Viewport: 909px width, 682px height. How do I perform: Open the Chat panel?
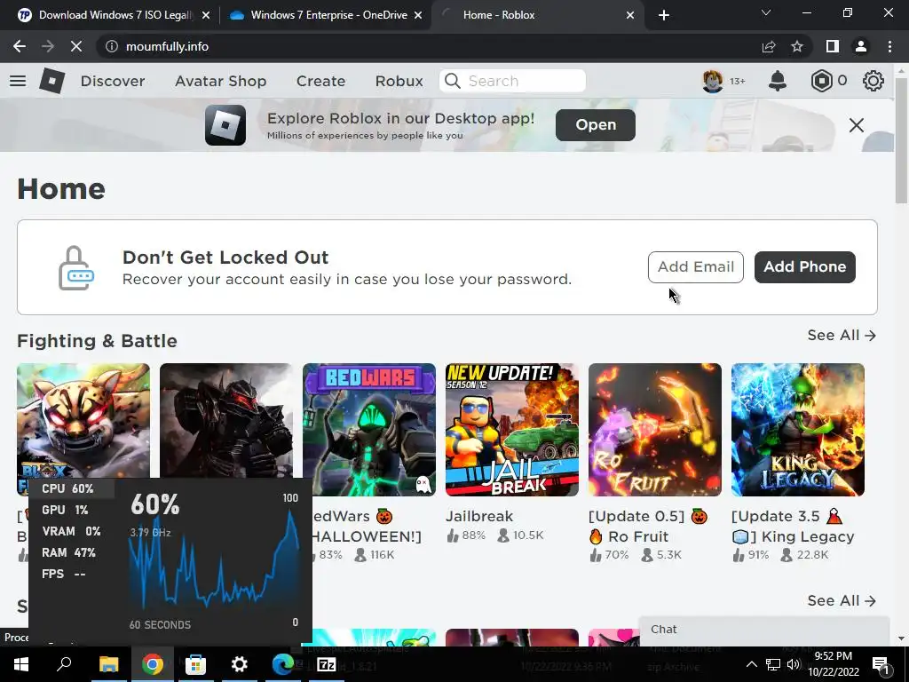[x=764, y=630]
